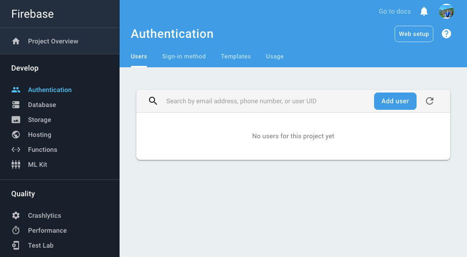Click the Performance stopwatch icon
The width and height of the screenshot is (467, 257).
pos(16,230)
